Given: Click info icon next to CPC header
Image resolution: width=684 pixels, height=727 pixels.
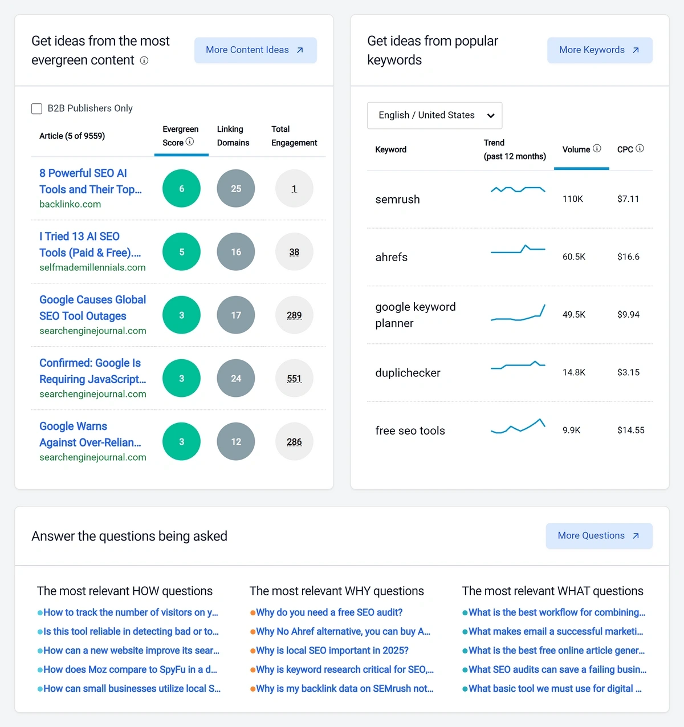Looking at the screenshot, I should coord(640,149).
